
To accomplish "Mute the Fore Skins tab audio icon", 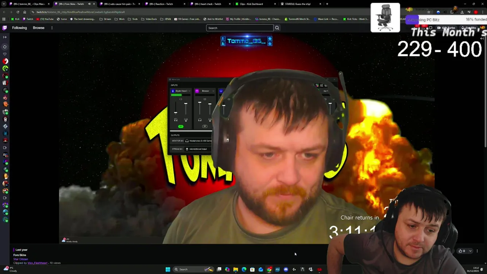I will tap(89, 4).
